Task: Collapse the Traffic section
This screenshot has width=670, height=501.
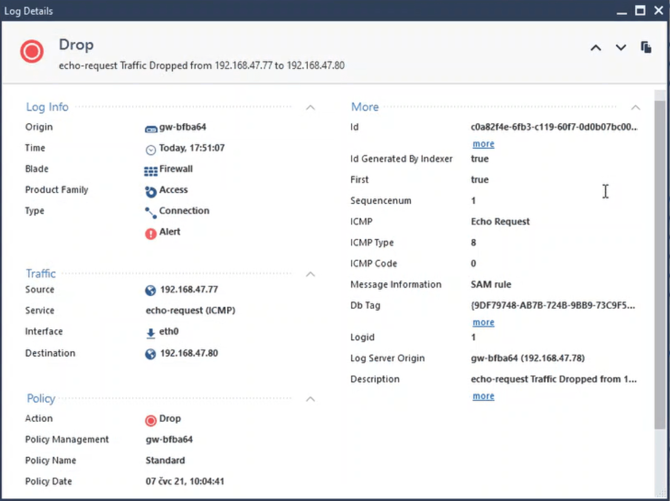Action: pos(310,274)
